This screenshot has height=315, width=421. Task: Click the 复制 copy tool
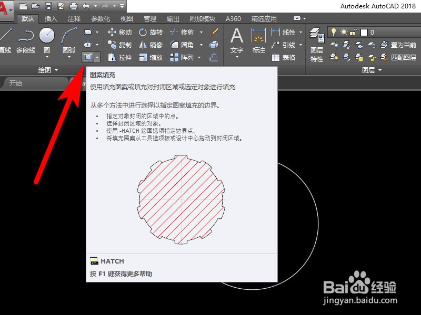click(x=119, y=45)
